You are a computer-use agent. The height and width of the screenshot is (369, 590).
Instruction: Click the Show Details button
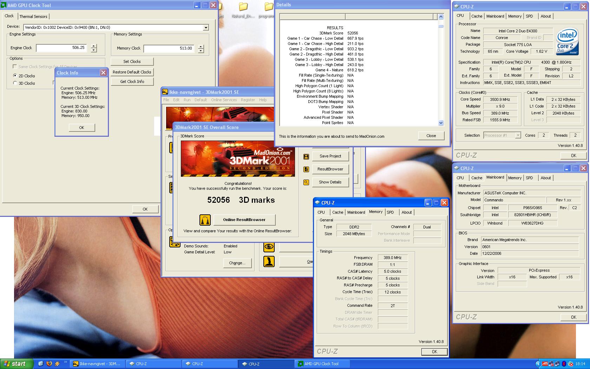point(330,182)
